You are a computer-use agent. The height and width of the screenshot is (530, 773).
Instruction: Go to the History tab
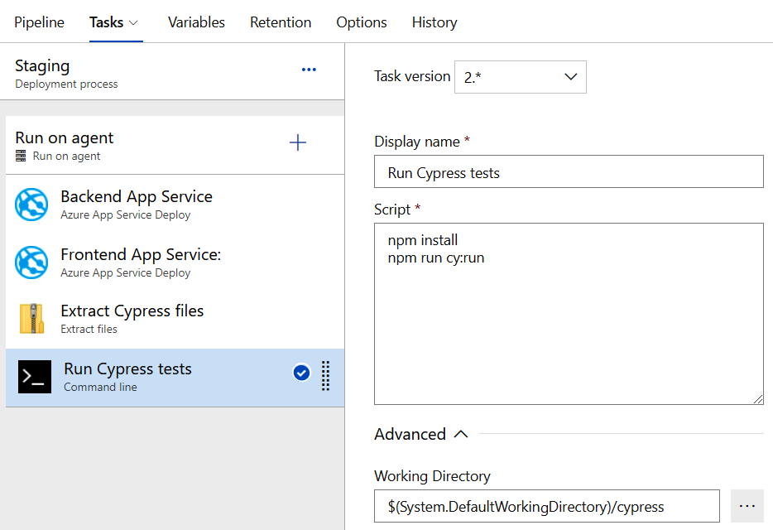[x=434, y=22]
